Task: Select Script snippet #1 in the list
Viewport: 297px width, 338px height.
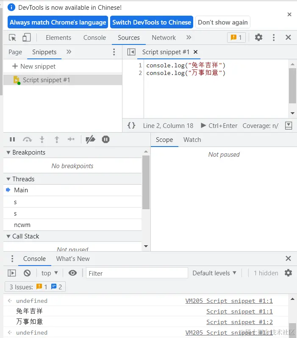Action: [x=63, y=80]
